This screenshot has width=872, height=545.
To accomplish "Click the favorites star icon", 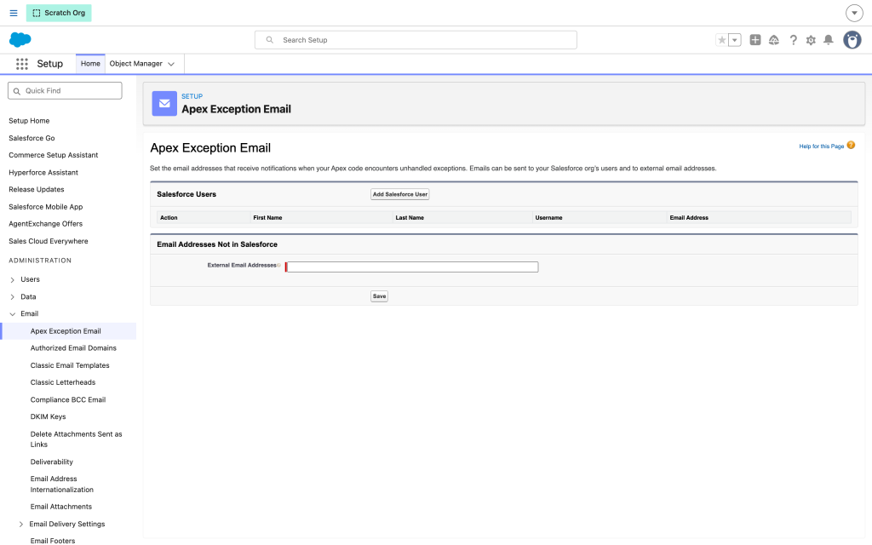I will pyautogui.click(x=722, y=40).
